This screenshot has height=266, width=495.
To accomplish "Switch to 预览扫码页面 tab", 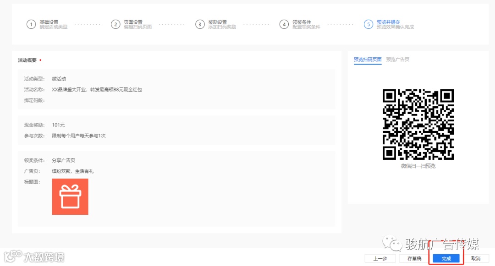I will click(x=368, y=59).
